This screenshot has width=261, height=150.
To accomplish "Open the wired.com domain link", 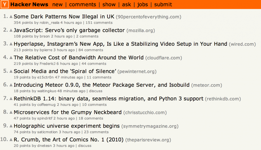I will (242, 43).
